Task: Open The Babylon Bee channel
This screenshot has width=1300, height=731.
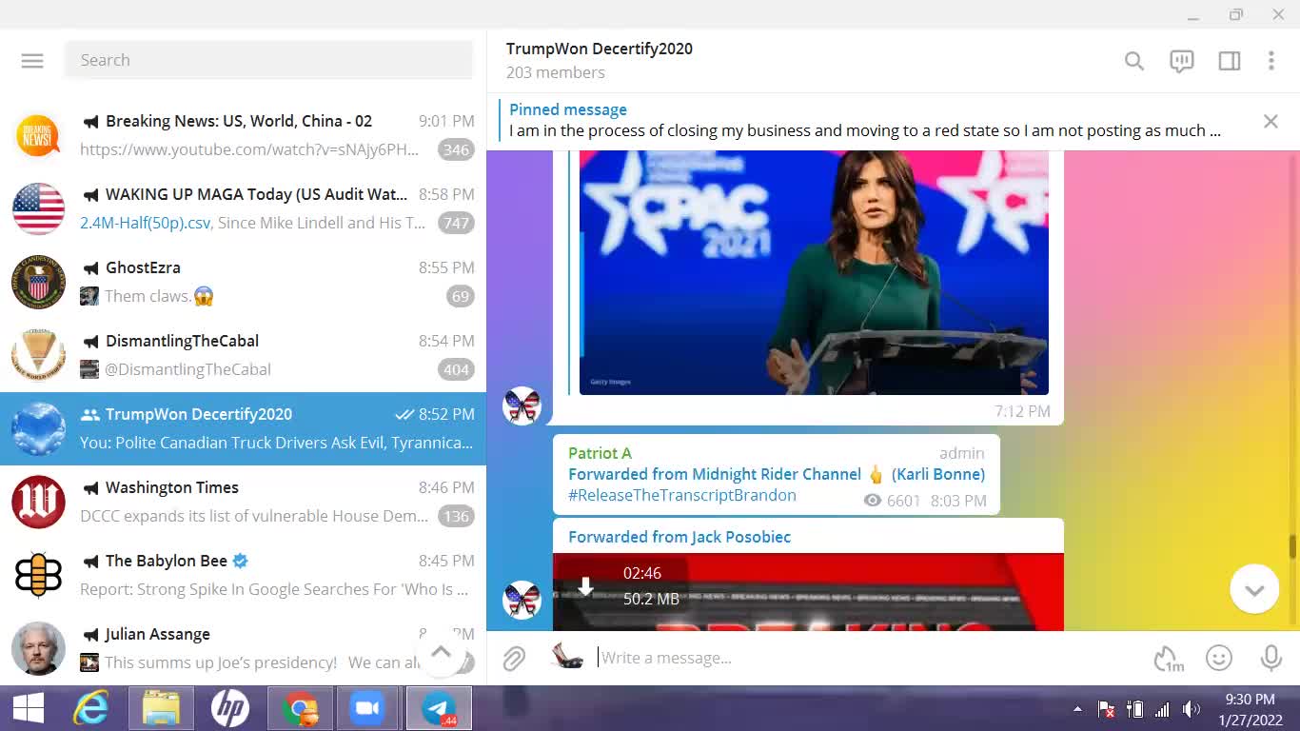Action: pos(243,575)
